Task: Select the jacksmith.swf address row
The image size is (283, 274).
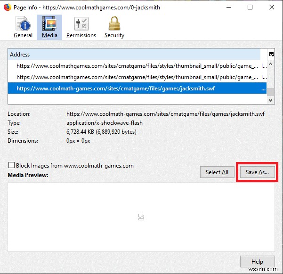Action: pyautogui.click(x=137, y=89)
